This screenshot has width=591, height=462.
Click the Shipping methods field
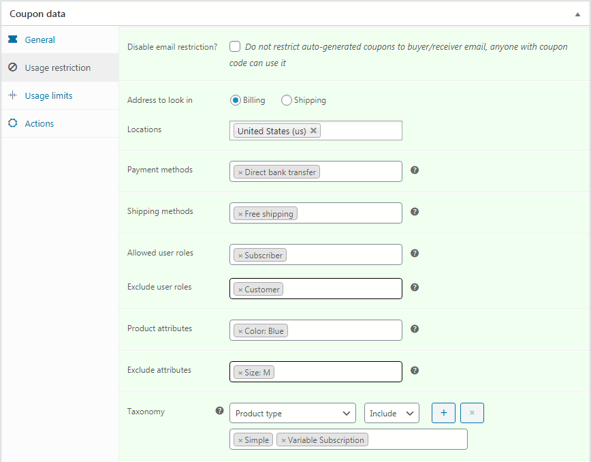[316, 213]
